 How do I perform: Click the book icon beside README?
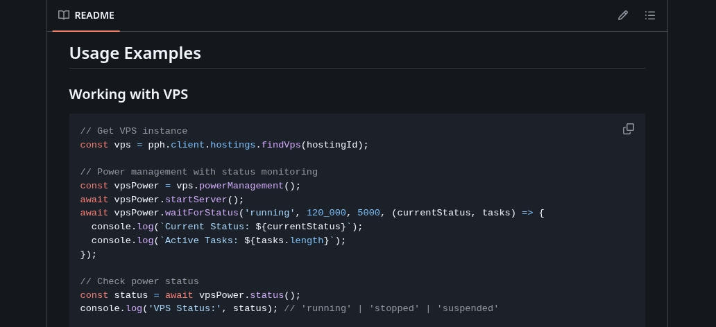pyautogui.click(x=64, y=15)
